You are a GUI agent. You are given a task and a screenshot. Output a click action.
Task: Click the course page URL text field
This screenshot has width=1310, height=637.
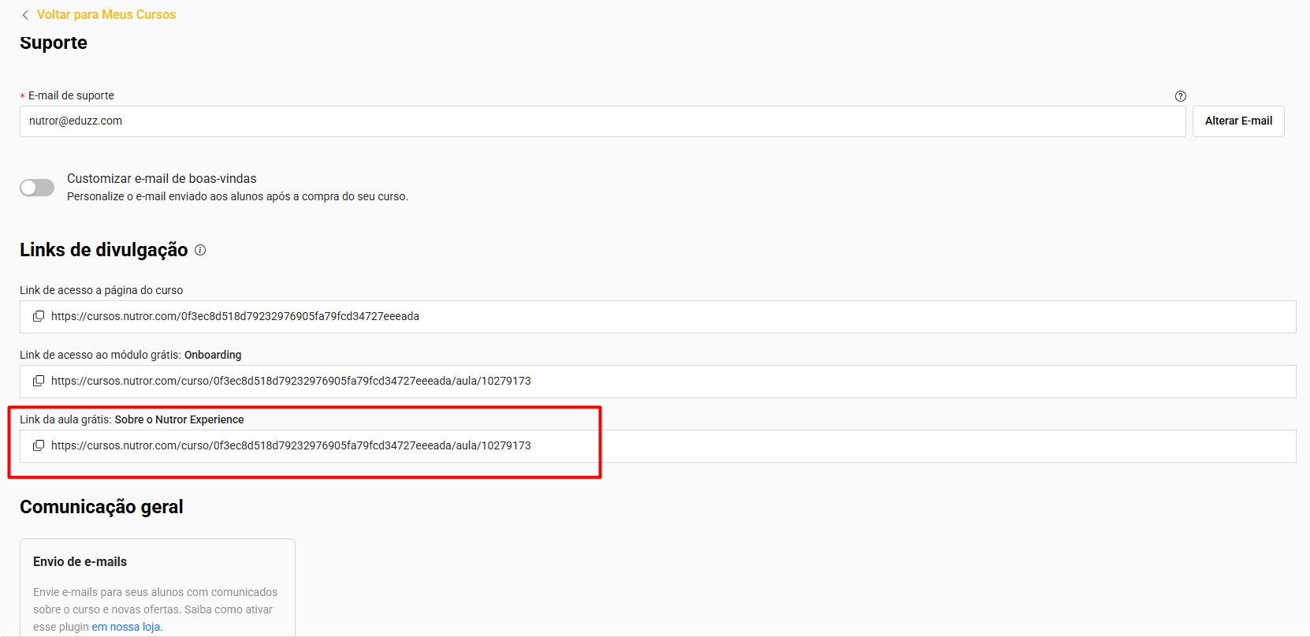click(235, 316)
